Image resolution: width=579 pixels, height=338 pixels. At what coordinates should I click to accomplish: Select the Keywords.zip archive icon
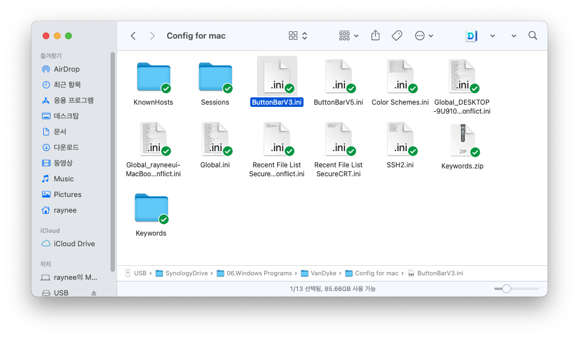[x=463, y=140]
